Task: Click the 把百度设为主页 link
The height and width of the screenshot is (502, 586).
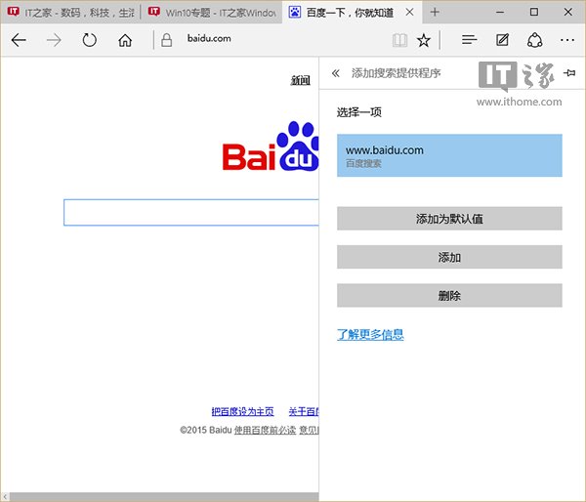Action: pos(242,412)
